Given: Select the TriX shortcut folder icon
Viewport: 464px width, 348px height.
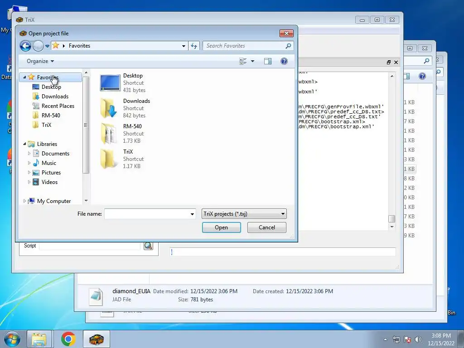Looking at the screenshot, I should click(x=108, y=159).
